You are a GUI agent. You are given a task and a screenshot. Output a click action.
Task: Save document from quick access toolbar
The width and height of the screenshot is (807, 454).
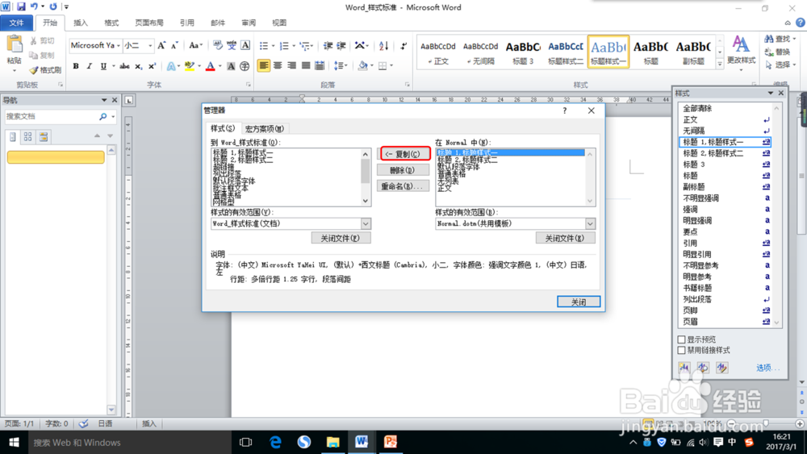pyautogui.click(x=21, y=6)
